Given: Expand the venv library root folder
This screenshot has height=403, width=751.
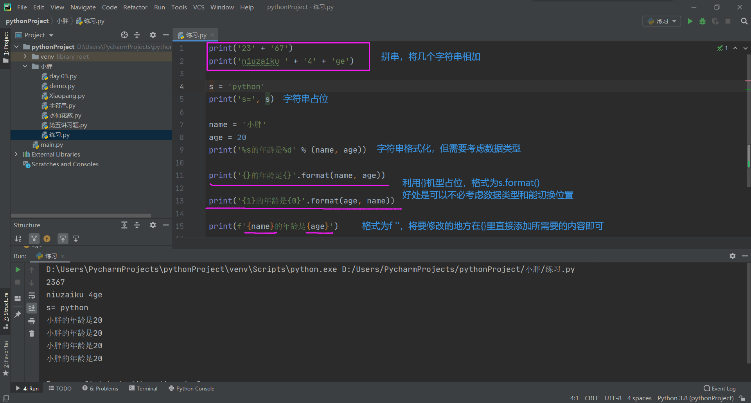Looking at the screenshot, I should point(25,56).
